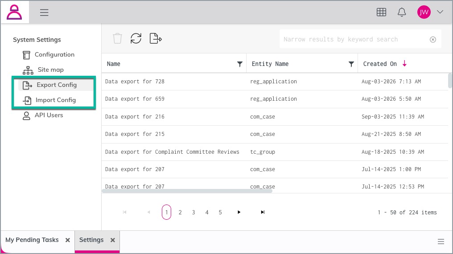This screenshot has height=254, width=453.
Task: Click the export file icon in toolbar
Action: pyautogui.click(x=156, y=38)
